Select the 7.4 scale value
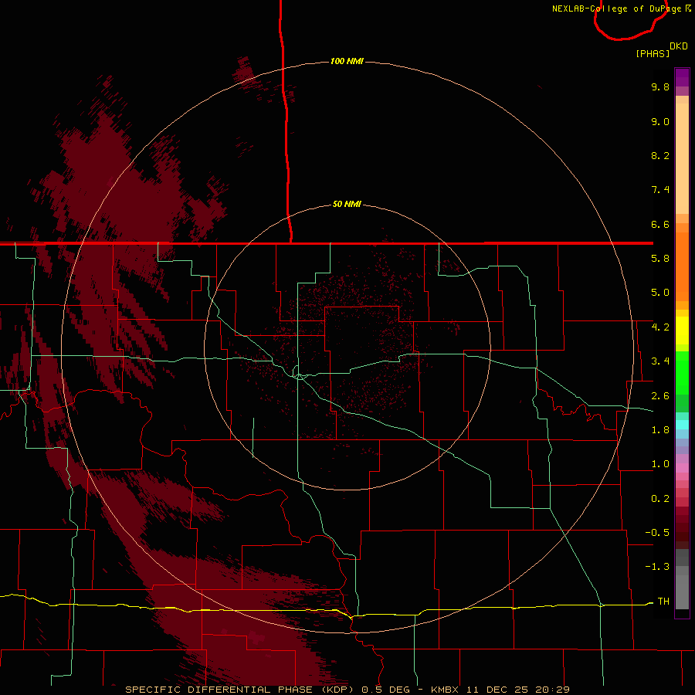Screen dimensions: 695x695 [660, 190]
